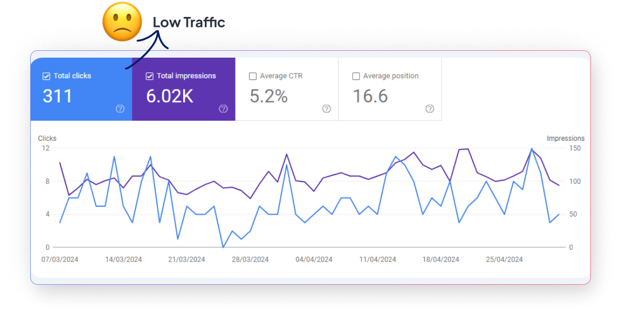Click the Low Traffic annotation text

(x=189, y=22)
